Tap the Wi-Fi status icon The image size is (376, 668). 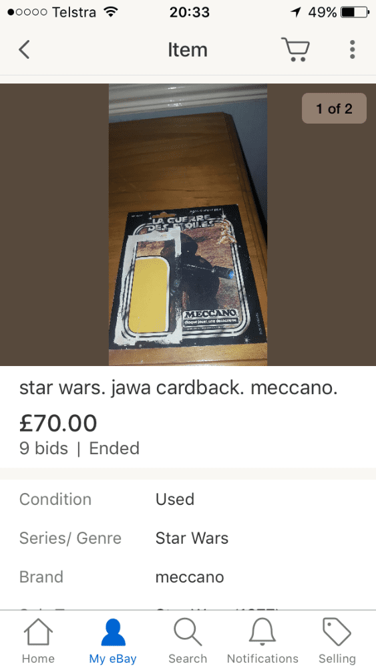click(x=111, y=12)
